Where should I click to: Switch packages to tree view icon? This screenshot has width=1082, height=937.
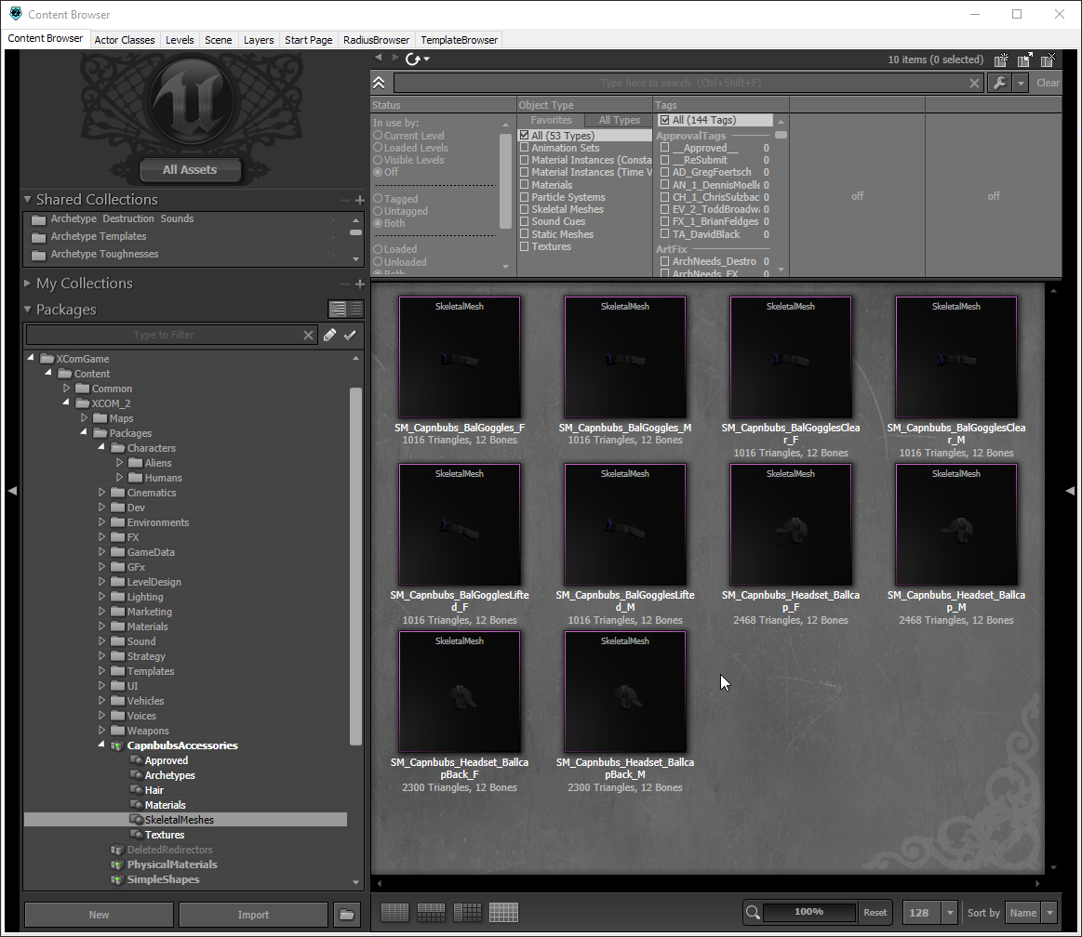[338, 309]
